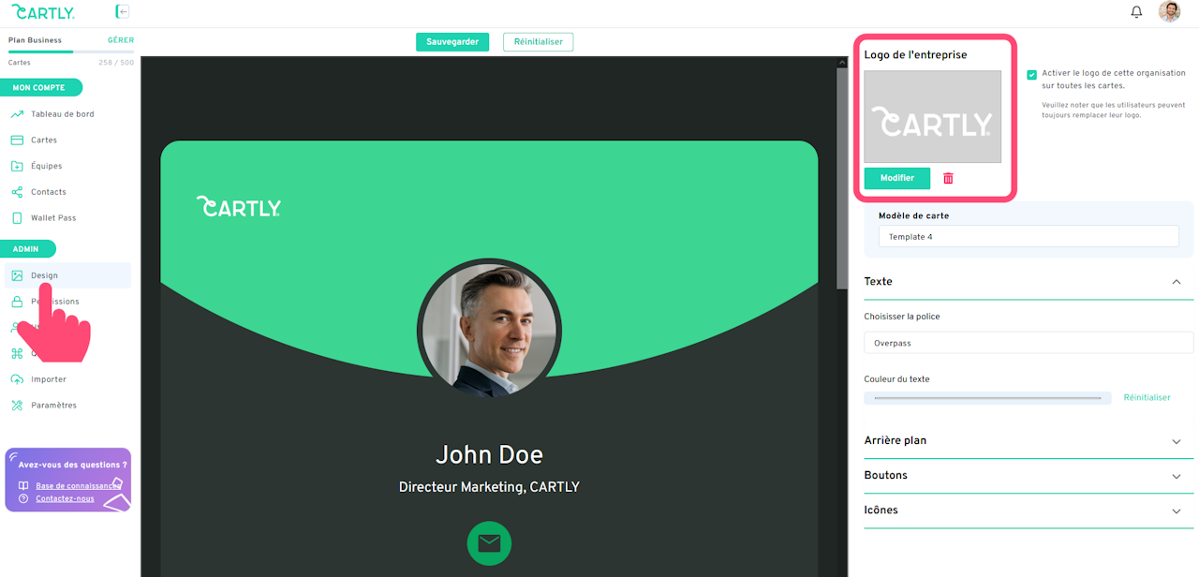Open the Équipes page
This screenshot has width=1199, height=577.
(47, 166)
